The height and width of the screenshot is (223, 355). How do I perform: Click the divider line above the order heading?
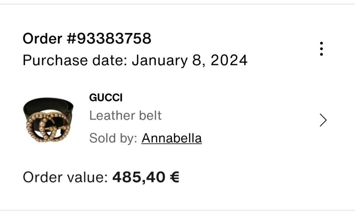(177, 4)
